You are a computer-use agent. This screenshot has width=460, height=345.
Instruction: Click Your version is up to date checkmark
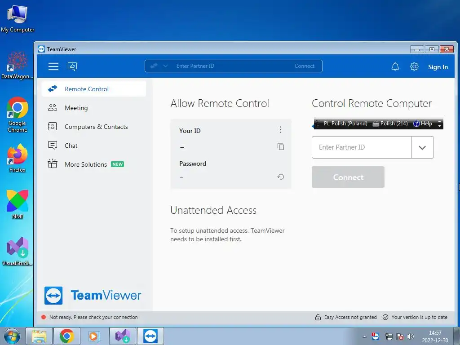[x=385, y=317]
